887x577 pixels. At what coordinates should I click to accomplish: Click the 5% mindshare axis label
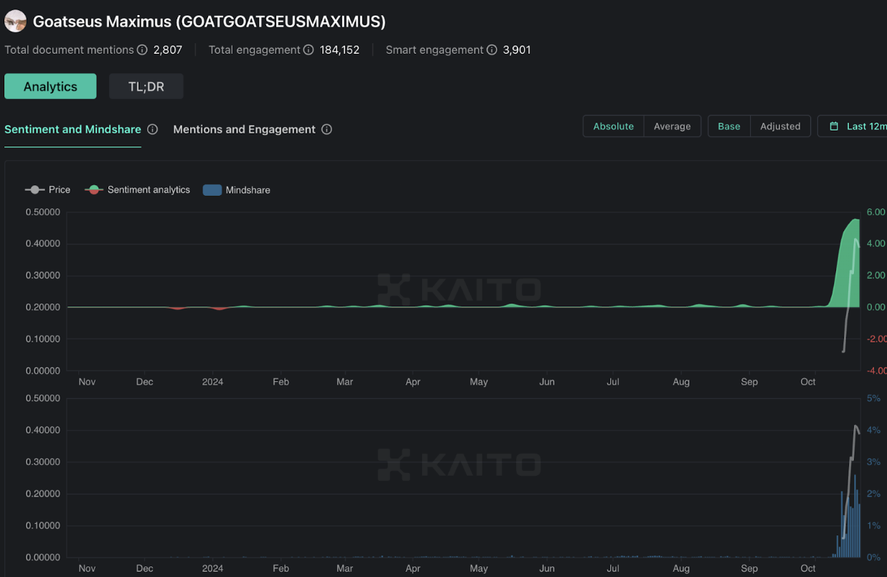coord(873,399)
